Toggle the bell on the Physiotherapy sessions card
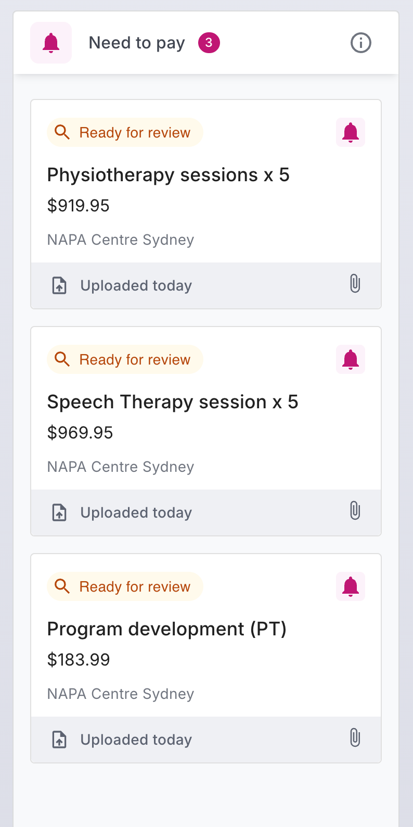The width and height of the screenshot is (413, 827). click(x=351, y=132)
